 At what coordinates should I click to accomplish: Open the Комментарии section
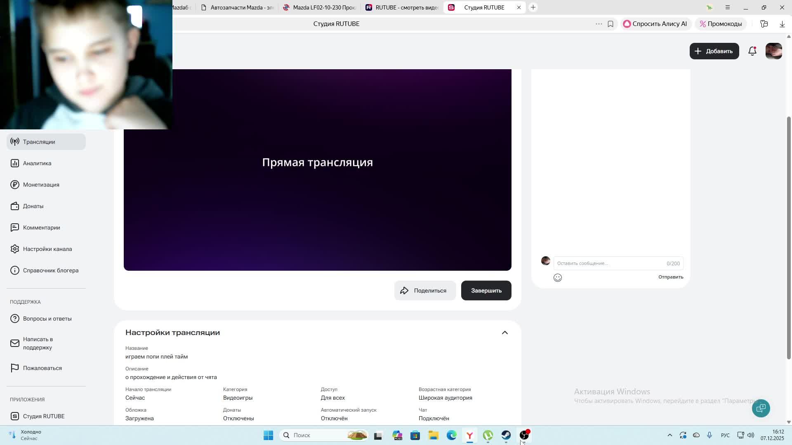click(x=41, y=227)
